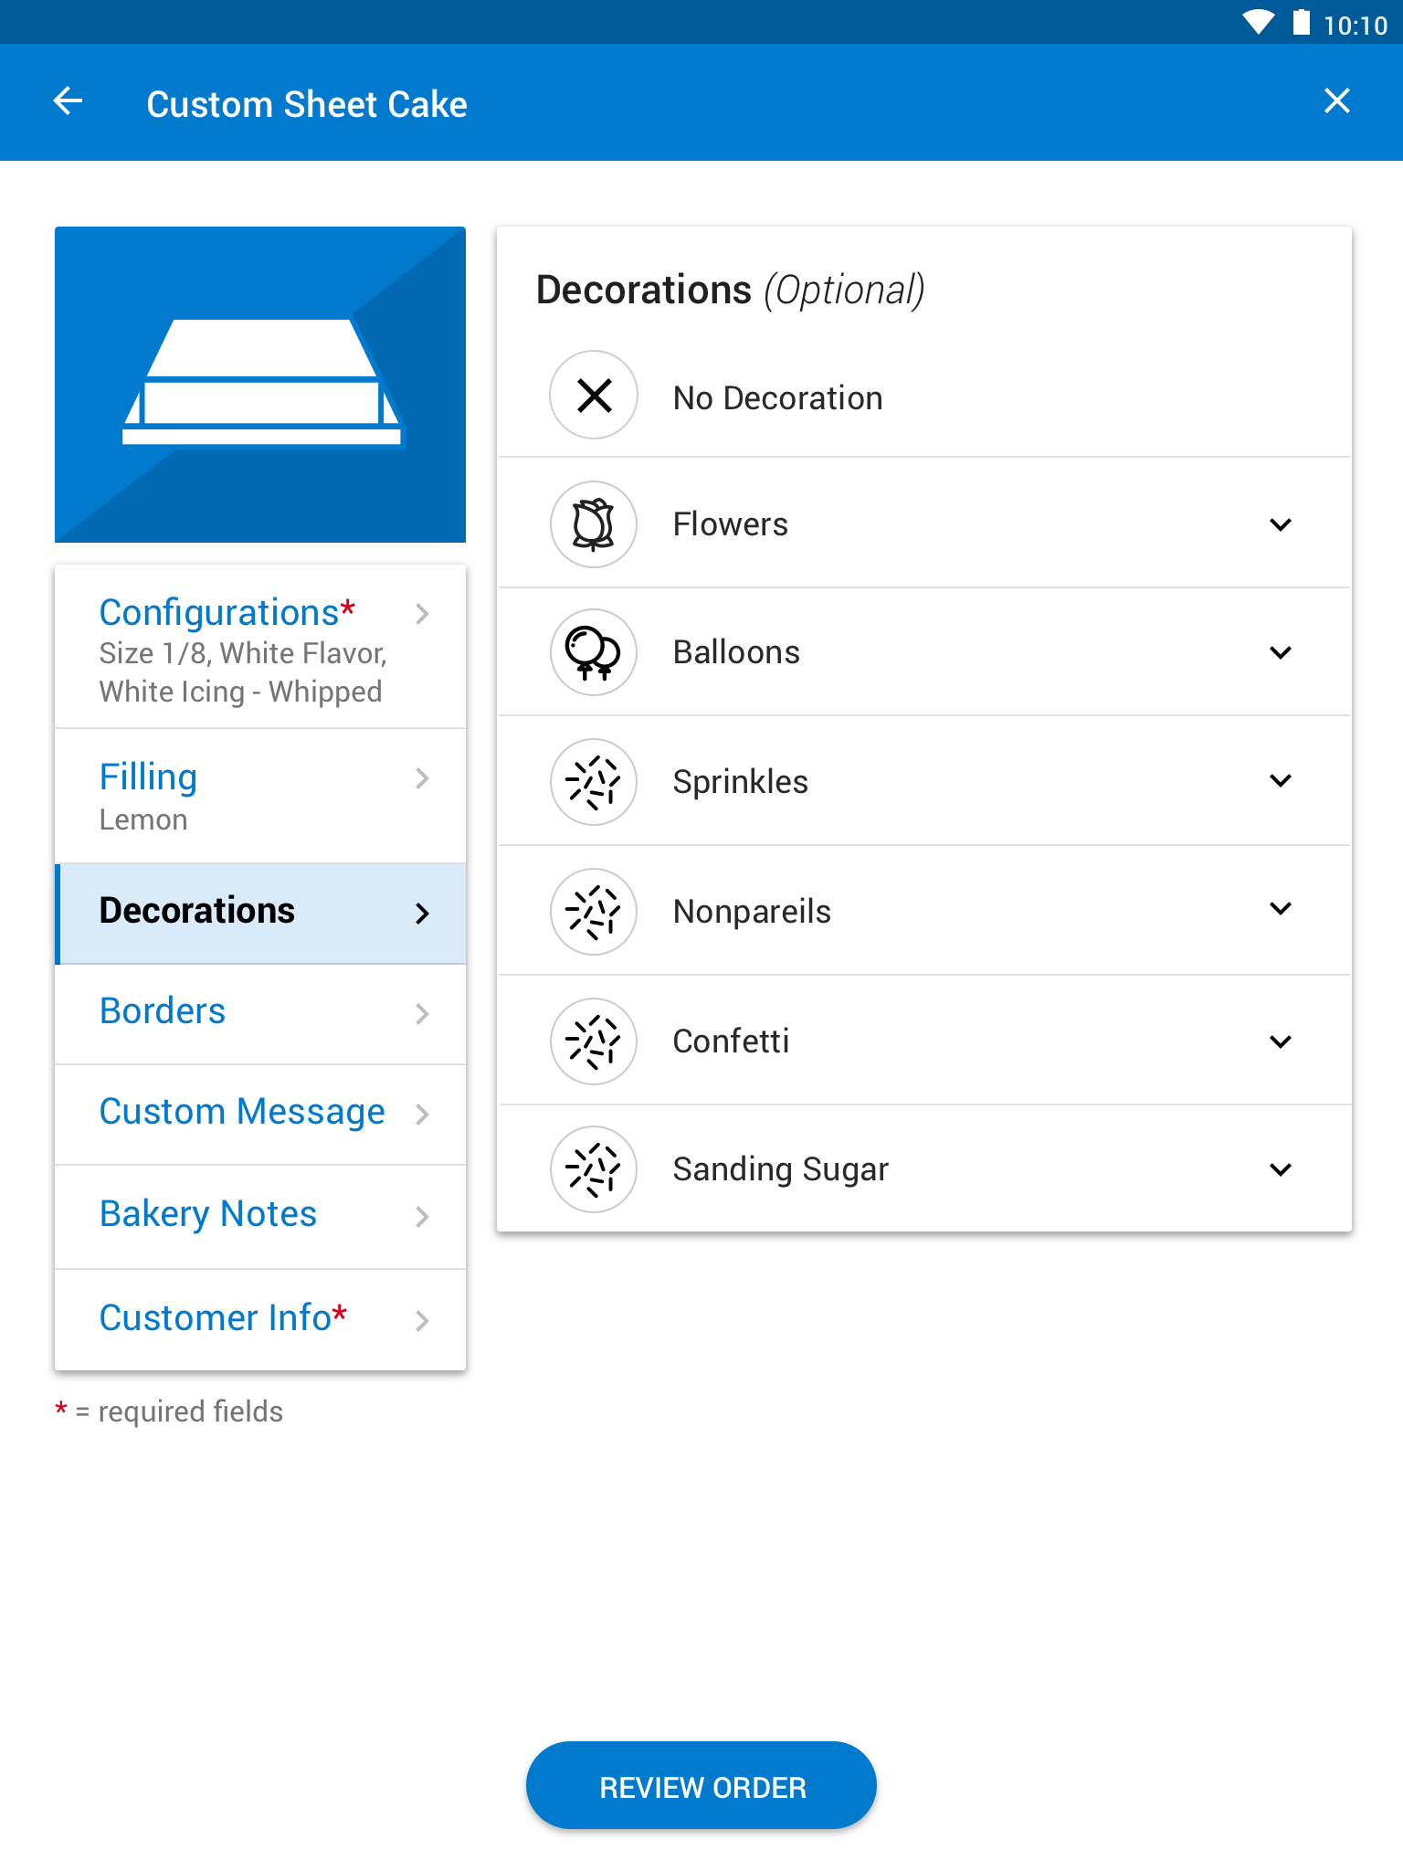Click the Review Order button
The height and width of the screenshot is (1871, 1403).
pos(701,1786)
